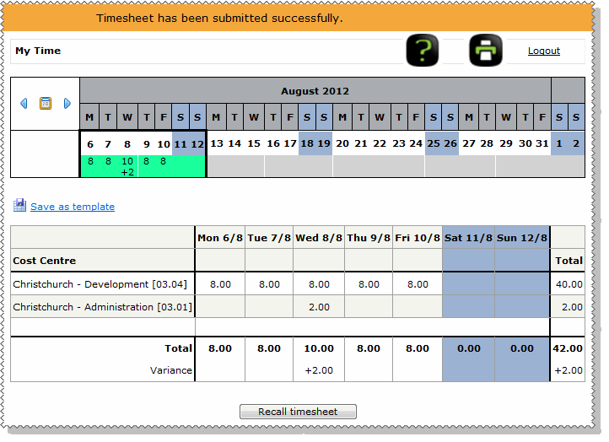Select September 1 in the calendar
609x442 pixels.
559,143
